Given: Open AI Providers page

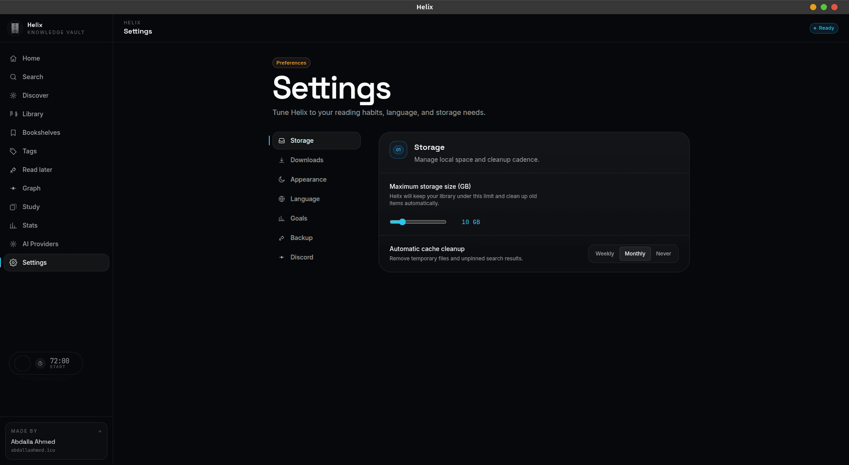Looking at the screenshot, I should tap(56, 244).
